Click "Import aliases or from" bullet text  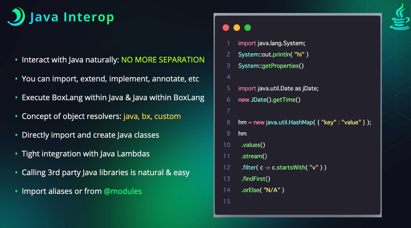62,191
